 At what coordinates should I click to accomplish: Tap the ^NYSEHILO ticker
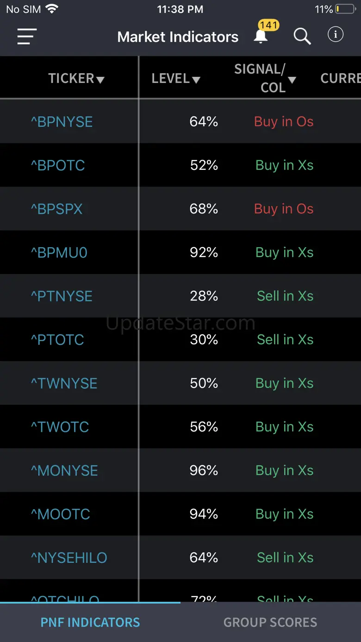(x=69, y=558)
